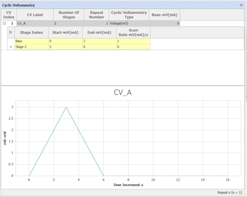The height and width of the screenshot is (197, 247).
Task: Click the waveform peak at 3 mV
Action: point(66,107)
